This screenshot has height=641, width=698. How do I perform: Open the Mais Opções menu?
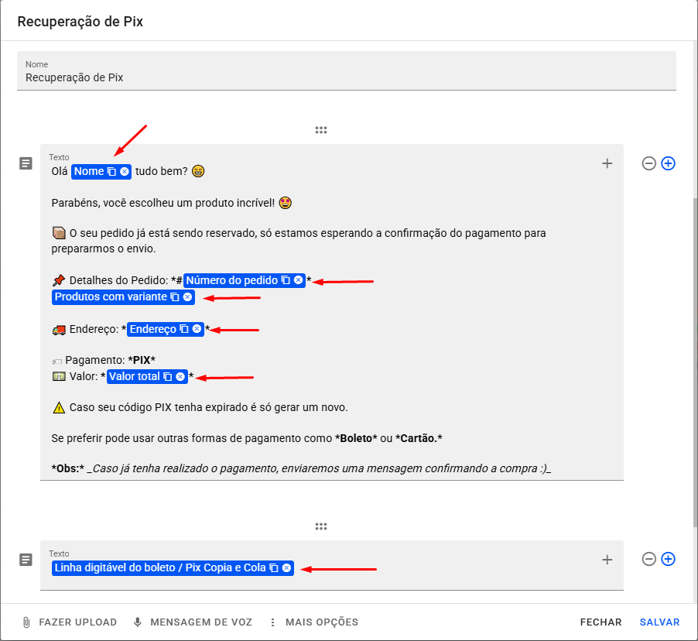[x=313, y=622]
